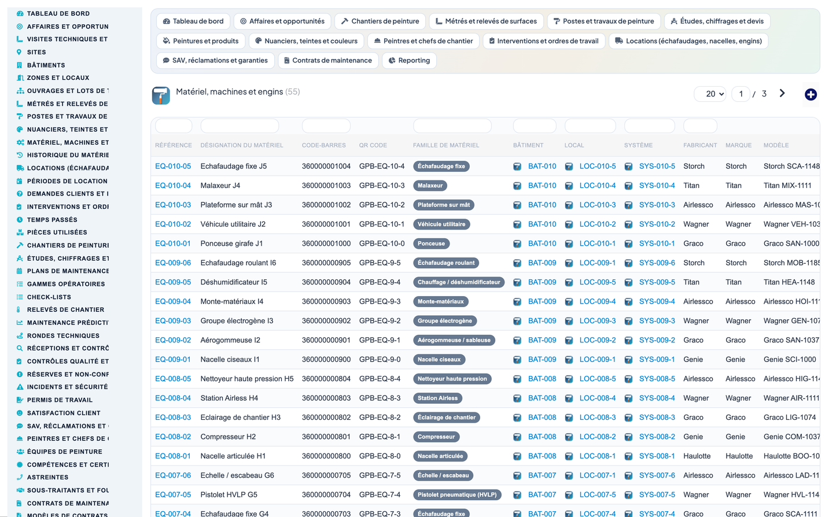Open the page size dropdown showing 20

[x=710, y=94]
